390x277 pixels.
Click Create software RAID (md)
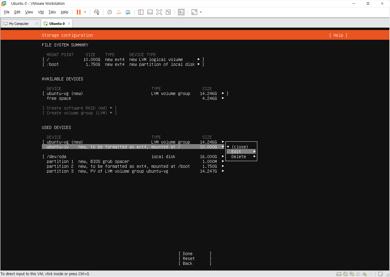[80, 108]
